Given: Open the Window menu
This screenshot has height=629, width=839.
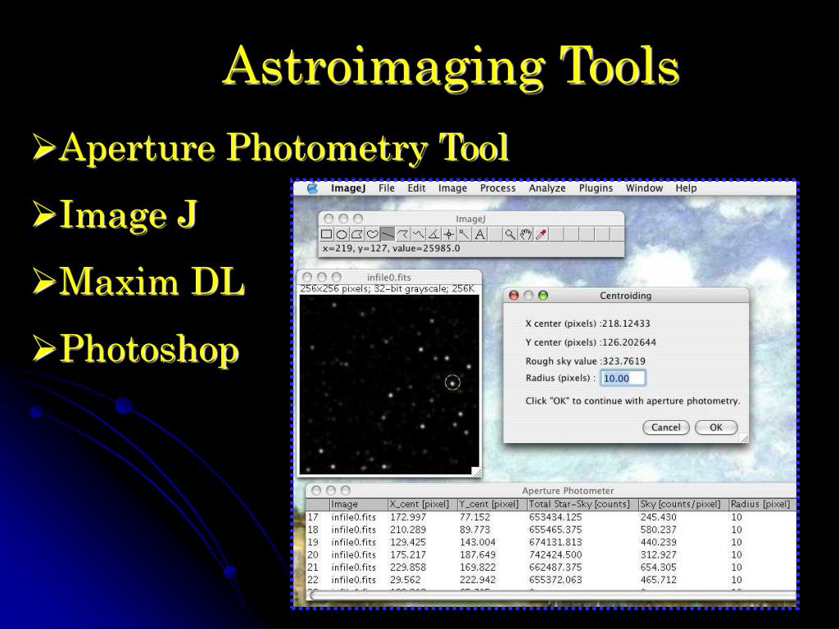Looking at the screenshot, I should coord(644,188).
